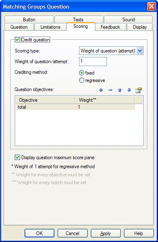158x242 pixels.
Task: Toggle Display question maximum score pane
Action: point(17,158)
